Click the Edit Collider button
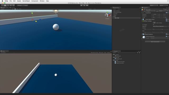 pos(154,23)
